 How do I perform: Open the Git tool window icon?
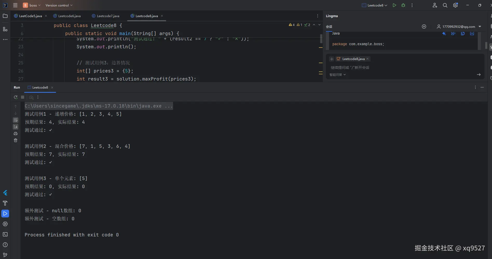point(5,255)
